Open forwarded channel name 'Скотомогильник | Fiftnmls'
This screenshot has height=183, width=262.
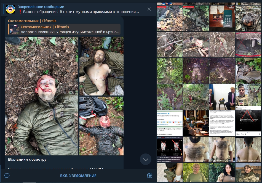point(32,21)
